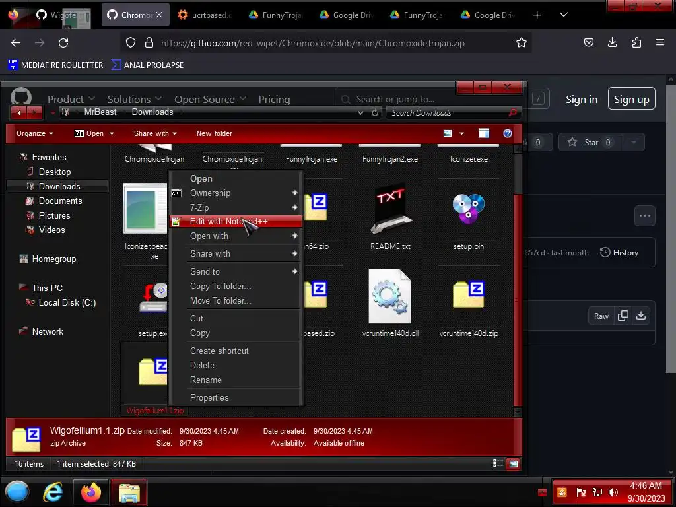Viewport: 676px width, 507px height.
Task: Select the vcruntime140d.dll file icon
Action: point(390,296)
